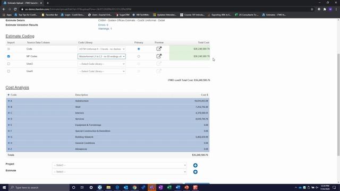Open the Apps bookmark
The height and width of the screenshot is (191, 340).
[7, 15]
